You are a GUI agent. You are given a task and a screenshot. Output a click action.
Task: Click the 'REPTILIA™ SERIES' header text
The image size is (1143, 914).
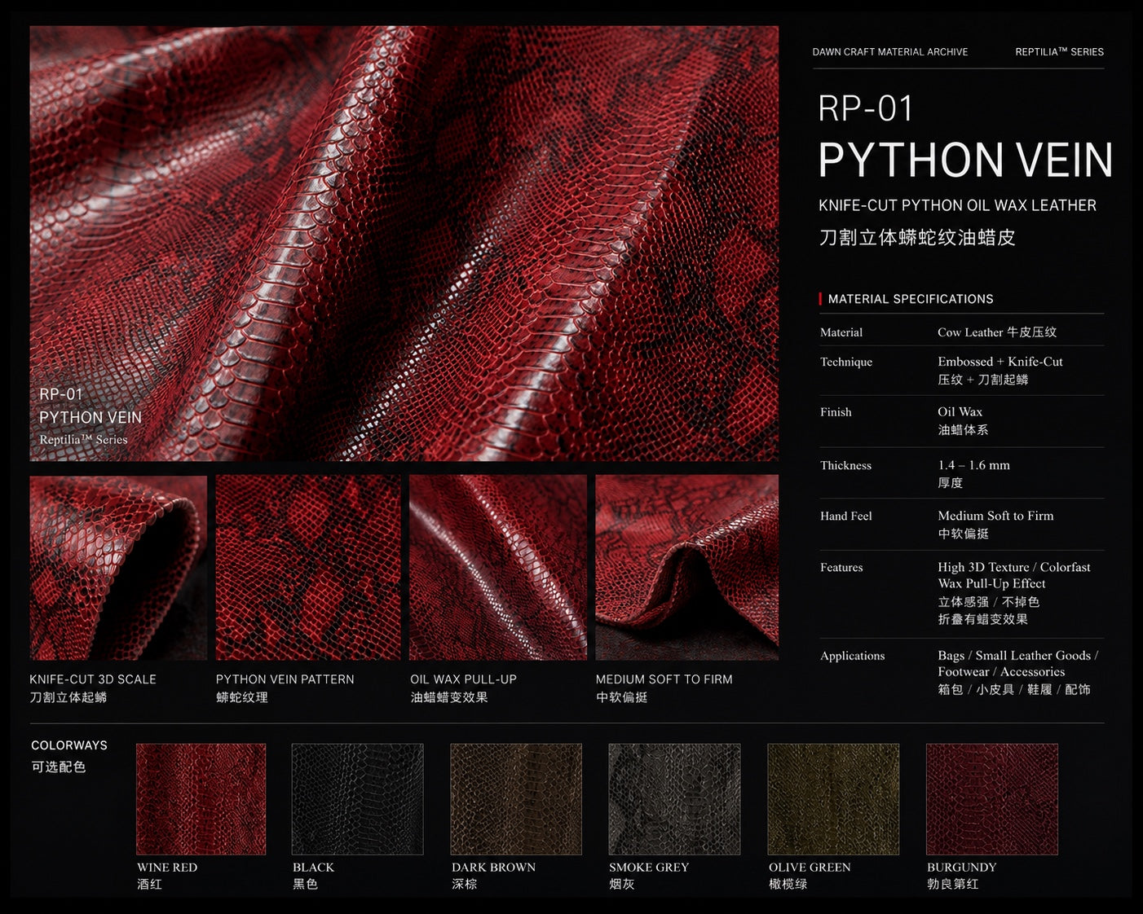(x=1059, y=52)
